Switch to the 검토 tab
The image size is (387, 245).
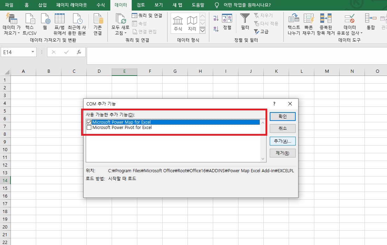[x=141, y=5]
